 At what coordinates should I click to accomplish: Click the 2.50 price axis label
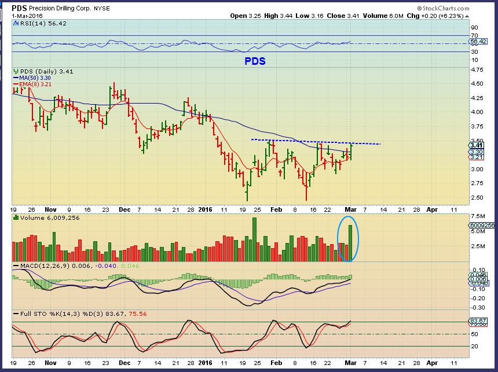click(477, 197)
